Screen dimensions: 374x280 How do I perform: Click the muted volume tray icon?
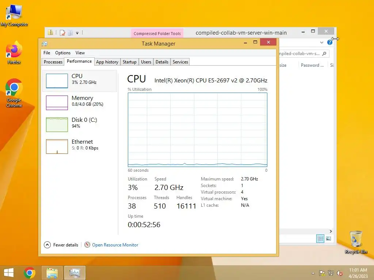(339, 273)
